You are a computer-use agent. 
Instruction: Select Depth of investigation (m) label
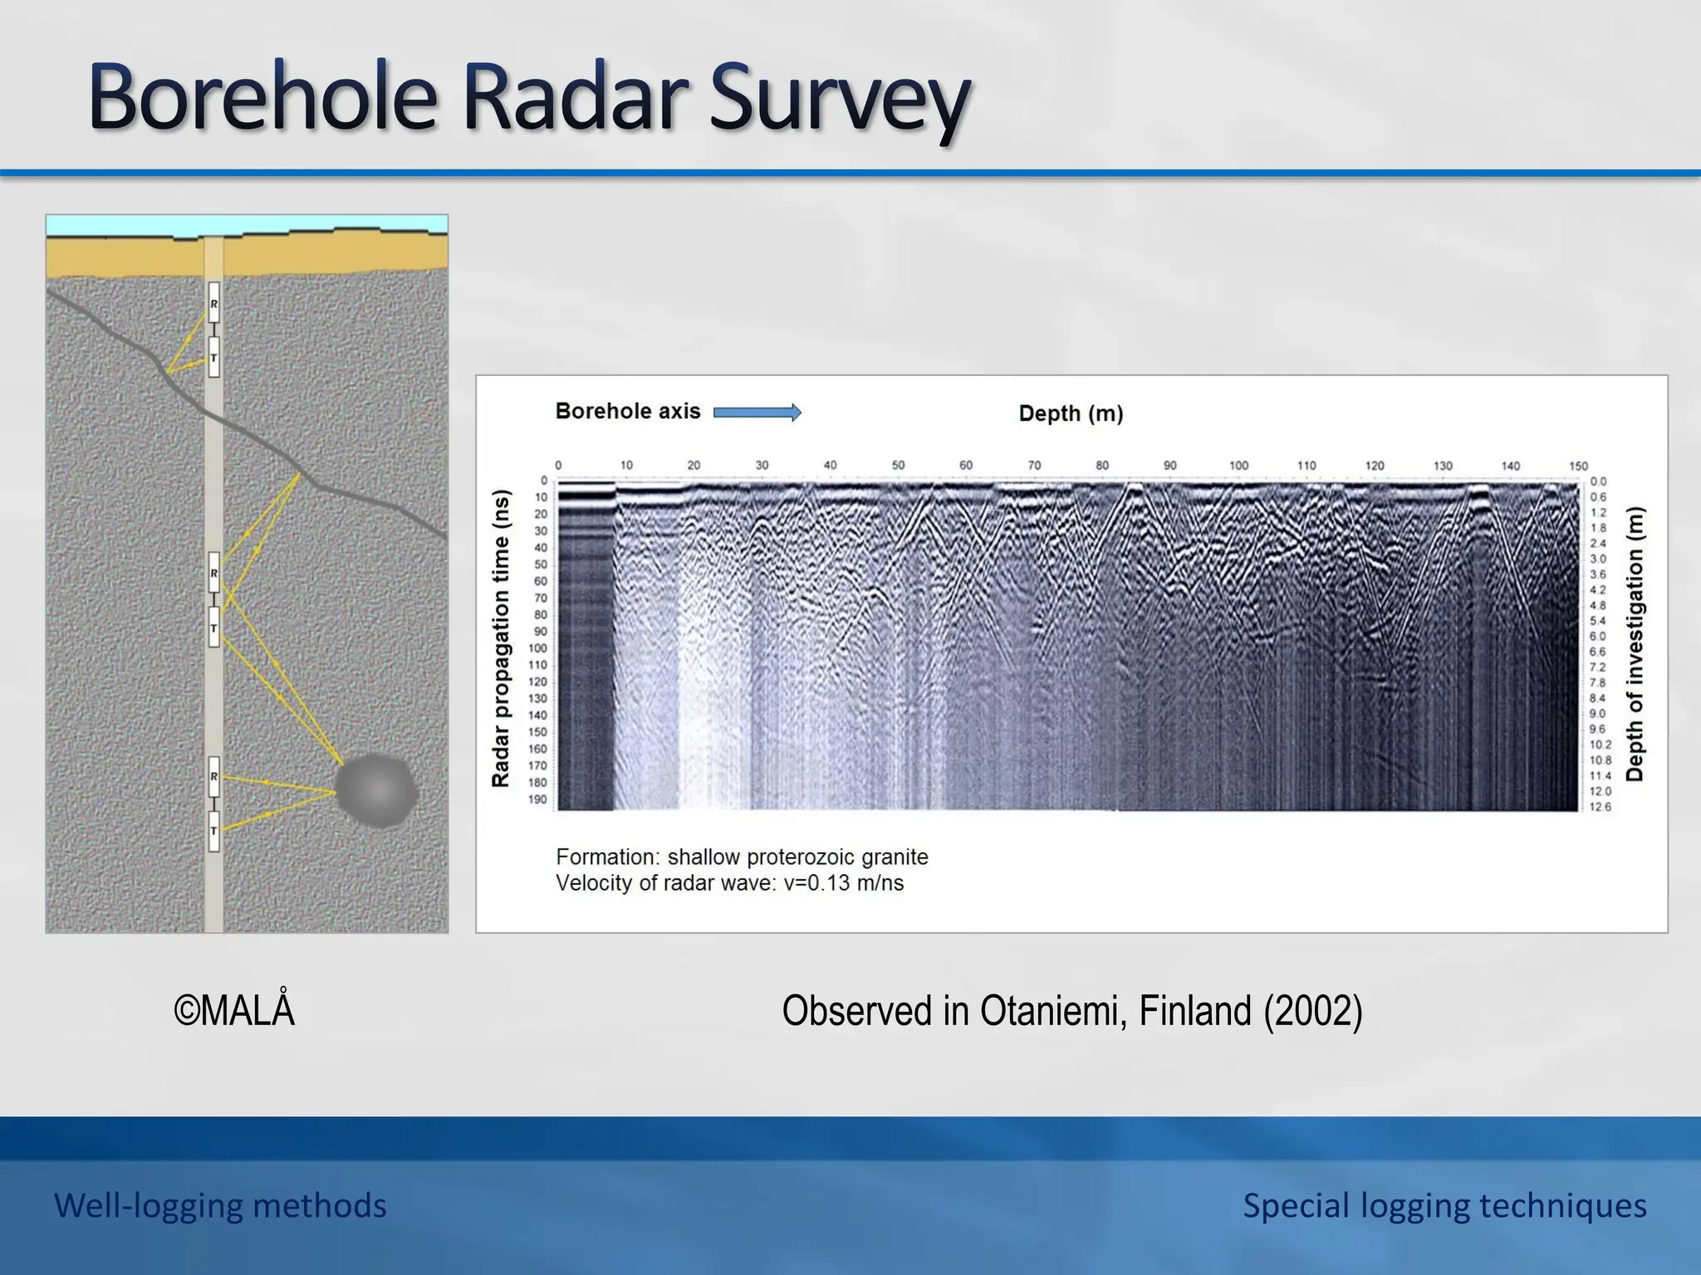pos(1635,644)
